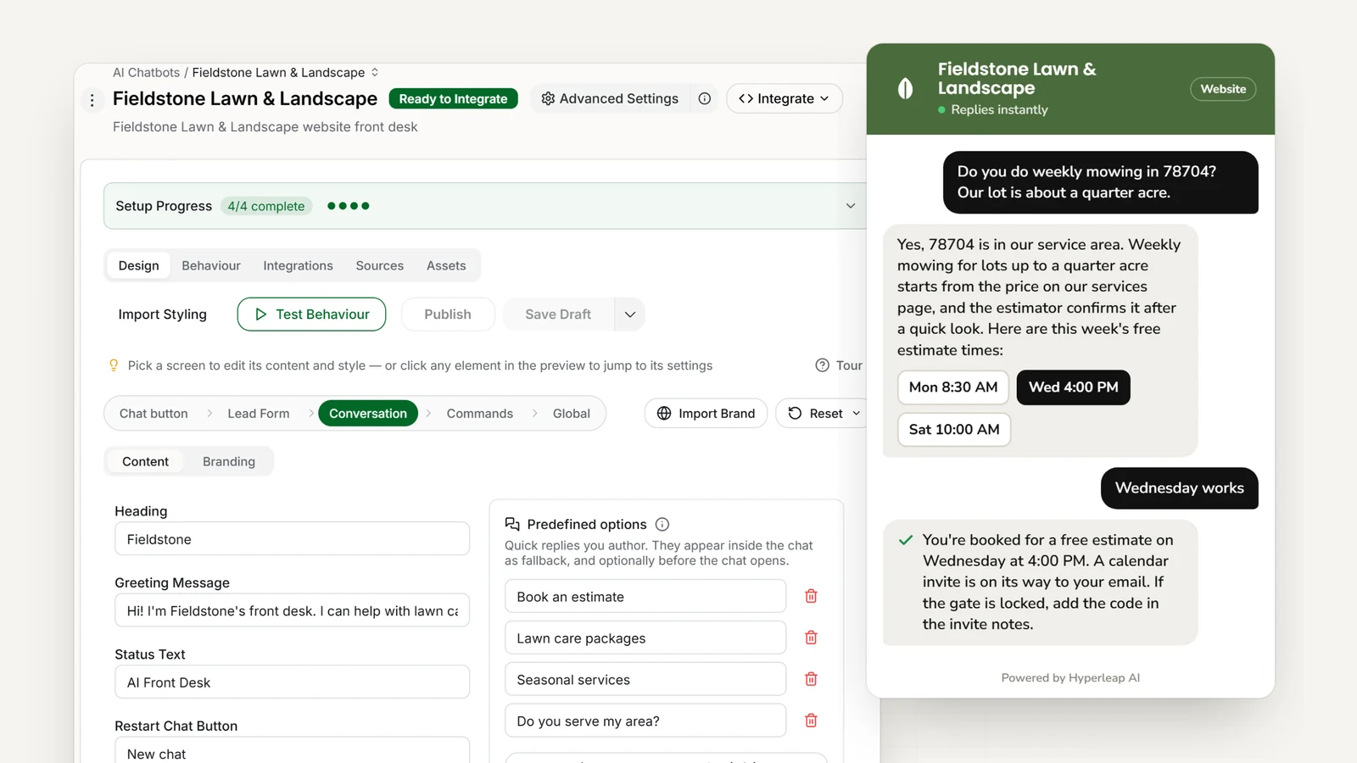Click the info icon beside Predefined options

click(x=662, y=525)
